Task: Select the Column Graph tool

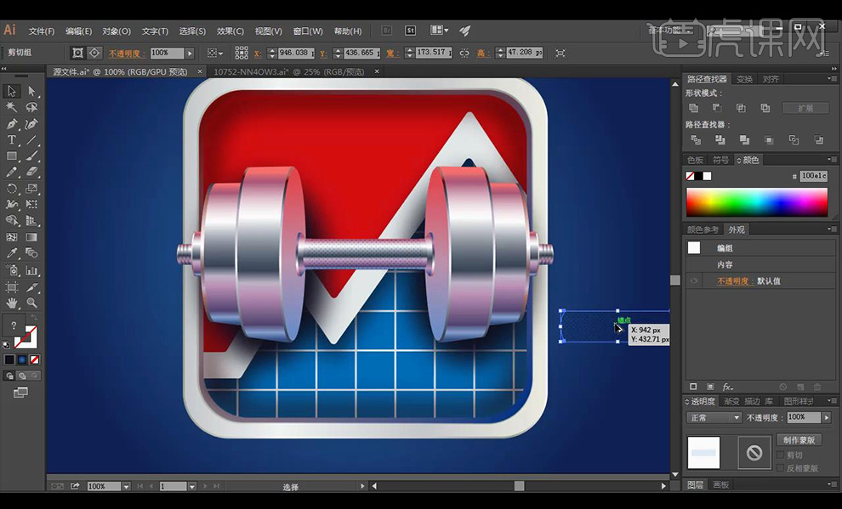Action: pos(31,269)
